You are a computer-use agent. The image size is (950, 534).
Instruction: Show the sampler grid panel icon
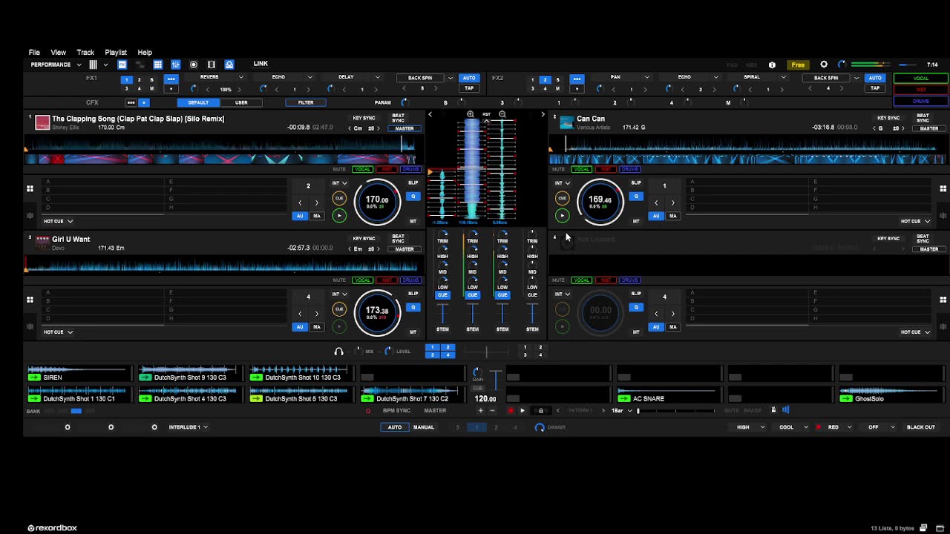click(158, 65)
